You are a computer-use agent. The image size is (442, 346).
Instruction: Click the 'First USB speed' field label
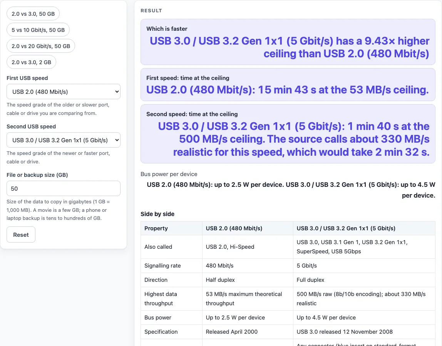click(27, 78)
